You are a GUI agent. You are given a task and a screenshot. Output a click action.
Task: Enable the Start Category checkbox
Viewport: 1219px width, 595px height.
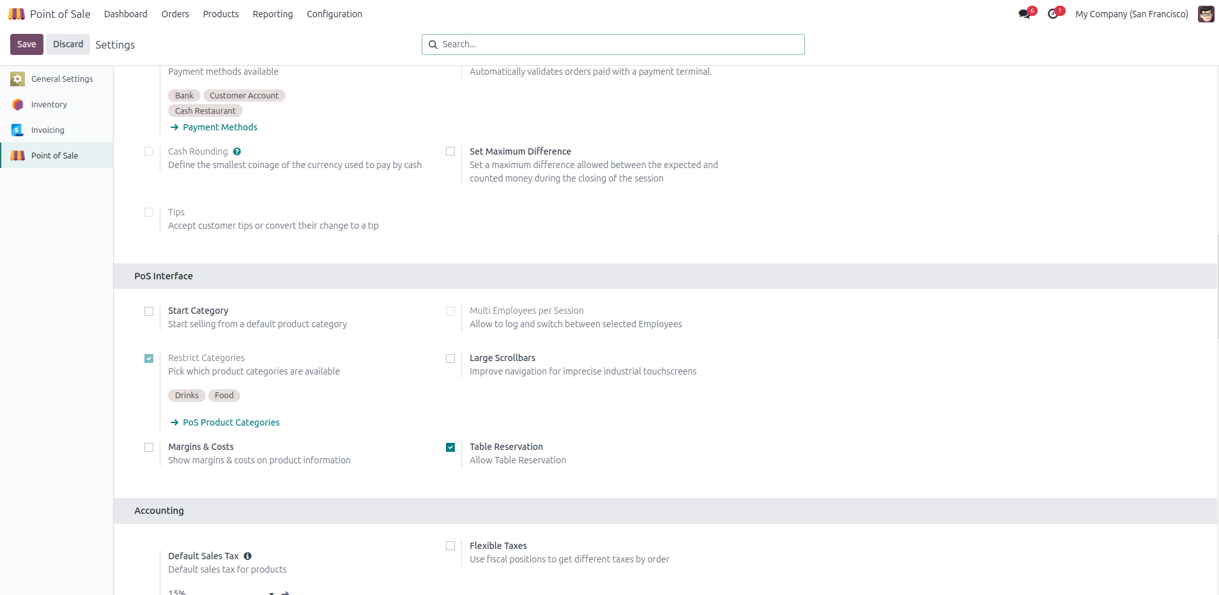click(x=149, y=311)
